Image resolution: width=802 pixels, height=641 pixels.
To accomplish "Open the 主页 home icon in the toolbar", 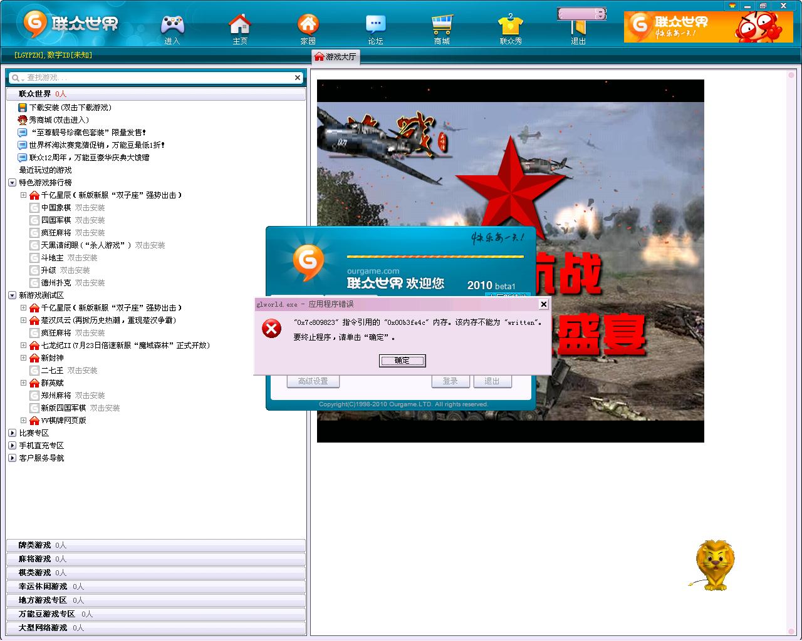I will 240,24.
